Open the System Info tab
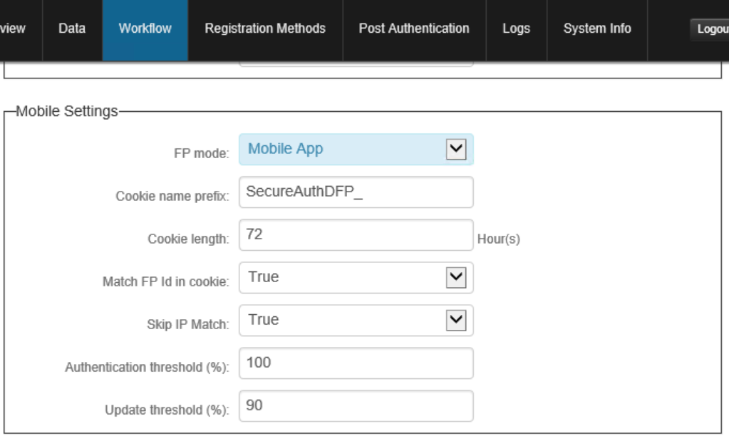The width and height of the screenshot is (729, 436). pyautogui.click(x=597, y=28)
